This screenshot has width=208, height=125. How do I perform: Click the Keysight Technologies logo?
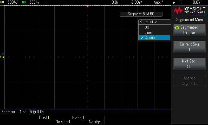189,11
